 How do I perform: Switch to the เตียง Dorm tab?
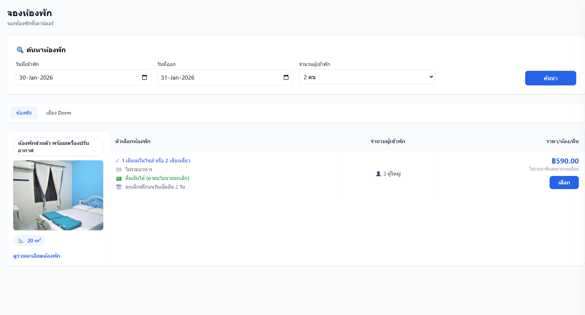tap(59, 113)
